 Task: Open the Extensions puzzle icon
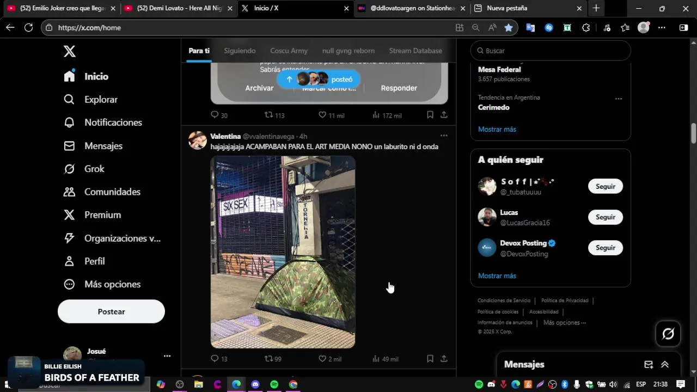(x=586, y=28)
